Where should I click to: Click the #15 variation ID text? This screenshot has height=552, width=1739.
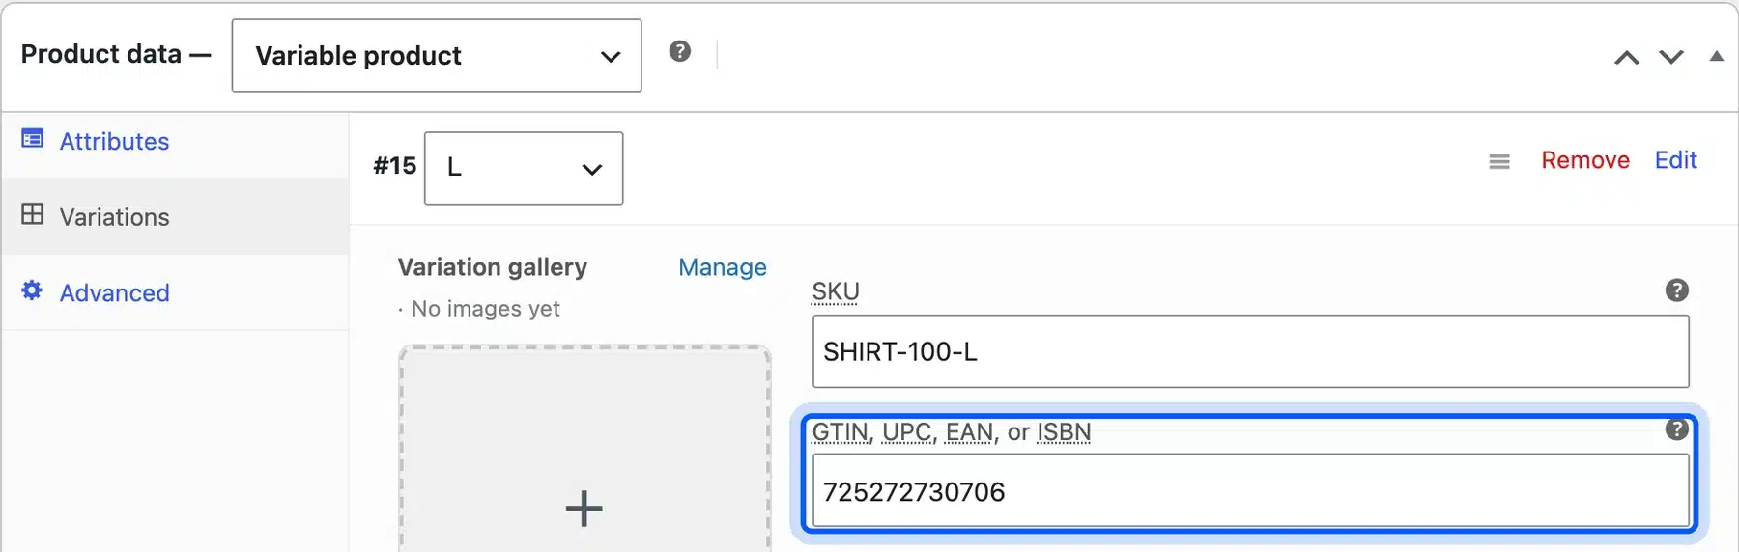395,166
